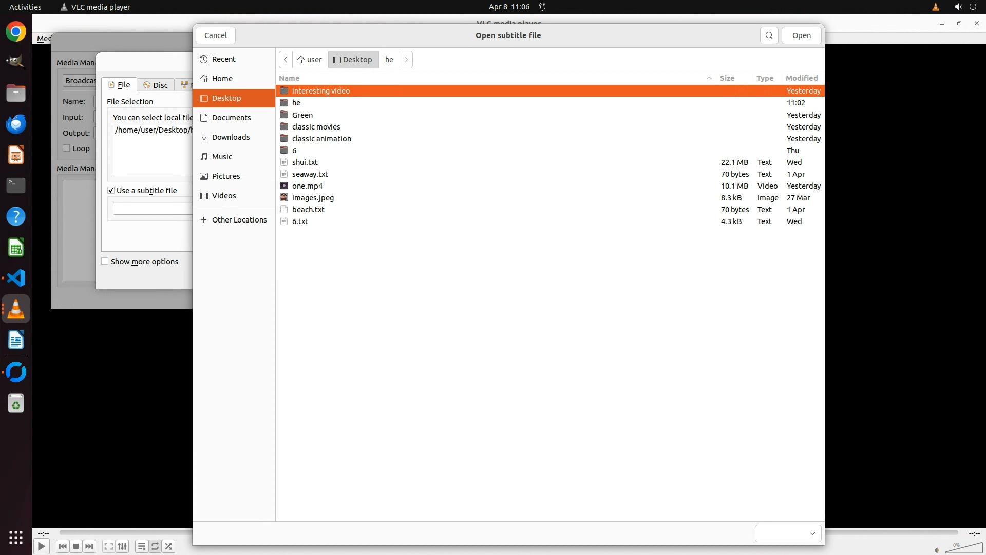Viewport: 986px width, 555px height.
Task: Open extended settings equalizer icon
Action: (122, 546)
